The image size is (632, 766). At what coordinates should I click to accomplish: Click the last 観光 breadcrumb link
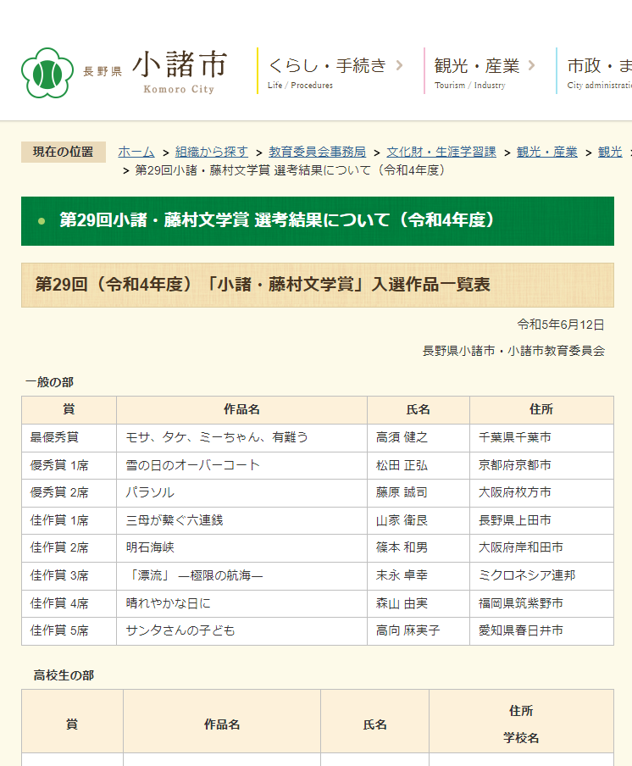tap(610, 152)
